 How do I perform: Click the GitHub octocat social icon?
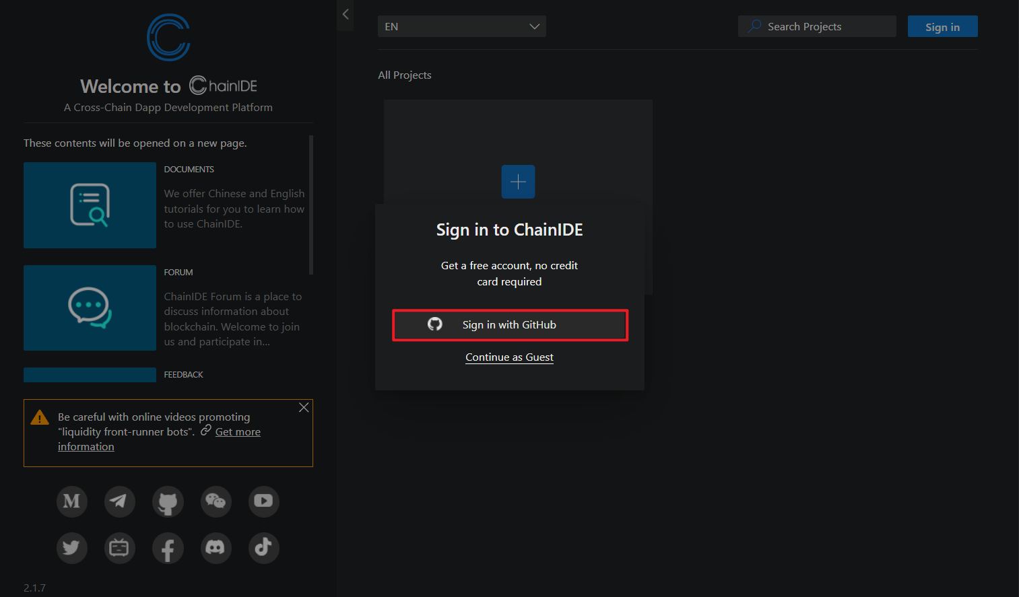[x=168, y=501]
